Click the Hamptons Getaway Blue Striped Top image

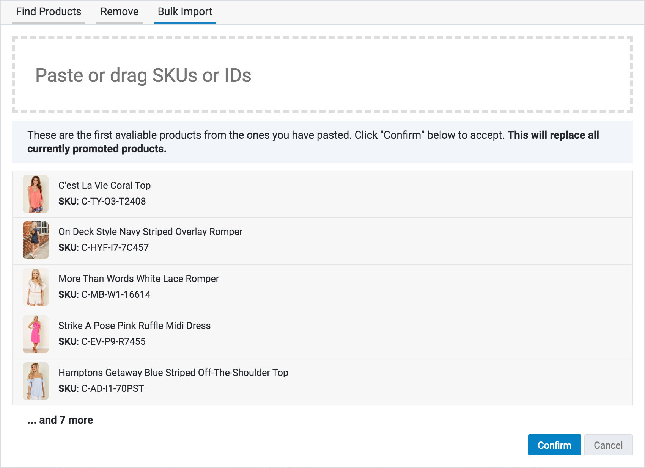click(36, 381)
